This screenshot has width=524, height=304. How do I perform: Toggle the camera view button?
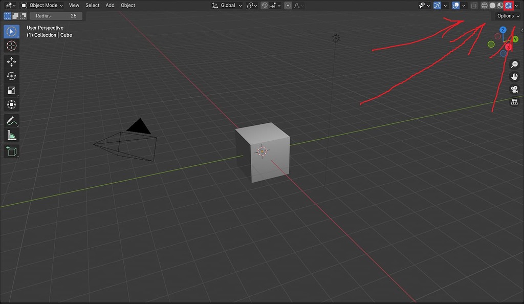pos(514,89)
